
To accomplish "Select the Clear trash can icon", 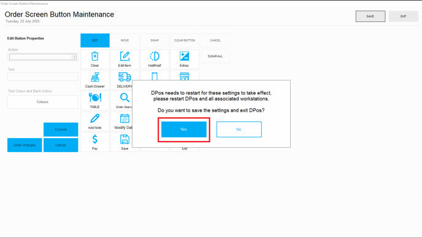I will [94, 56].
